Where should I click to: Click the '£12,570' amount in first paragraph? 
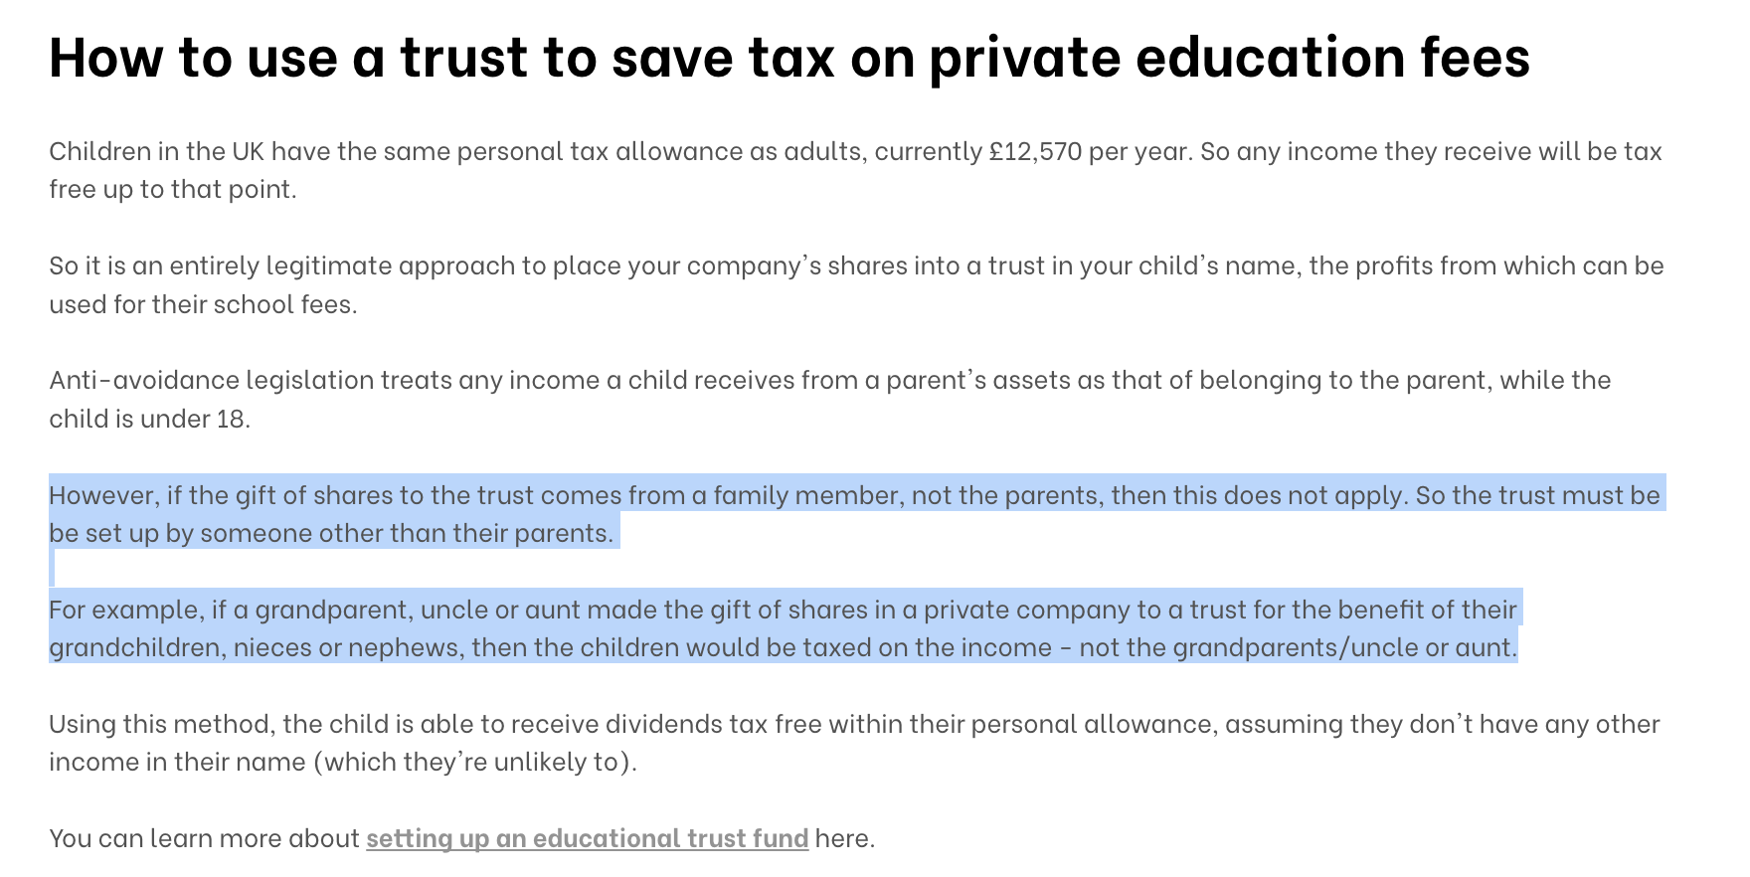click(x=1035, y=151)
